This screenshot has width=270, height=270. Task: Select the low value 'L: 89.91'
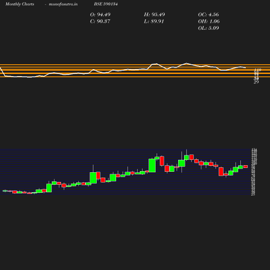pyautogui.click(x=154, y=22)
